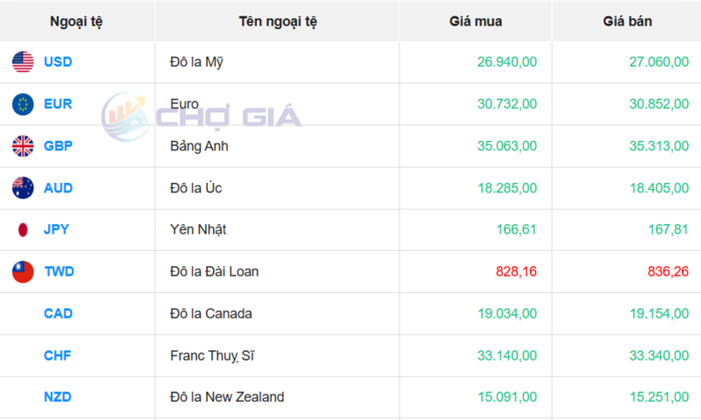Select the CHF currency code link
Viewport: 701px width, 420px height.
pos(58,356)
